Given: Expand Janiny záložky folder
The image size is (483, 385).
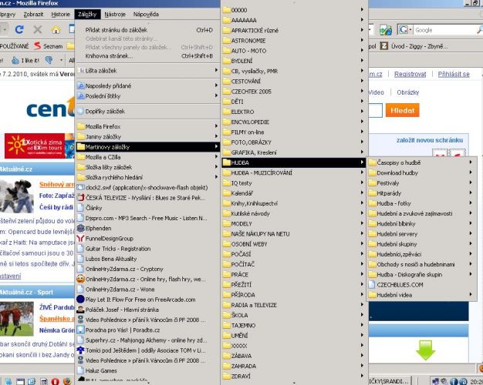Looking at the screenshot, I should [147, 136].
